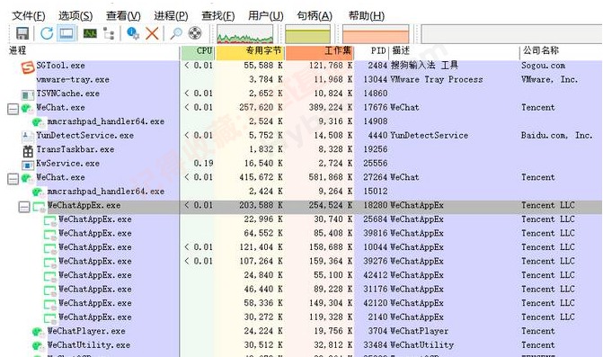Screen dimensions: 603x357
Task: Collapse the WeChat.exe PID 27264 tree
Action: 13,179
